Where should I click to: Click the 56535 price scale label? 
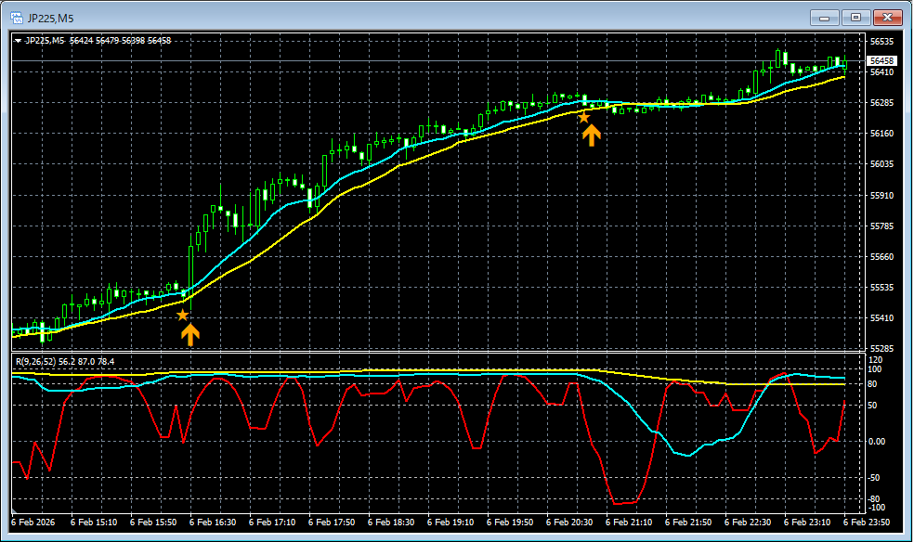click(x=881, y=42)
